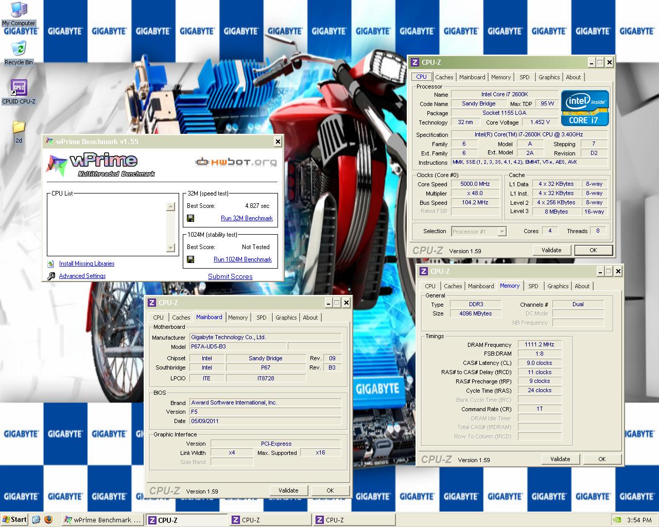Switch to Mainboard tab in the CPU-Z Memory window

point(481,286)
